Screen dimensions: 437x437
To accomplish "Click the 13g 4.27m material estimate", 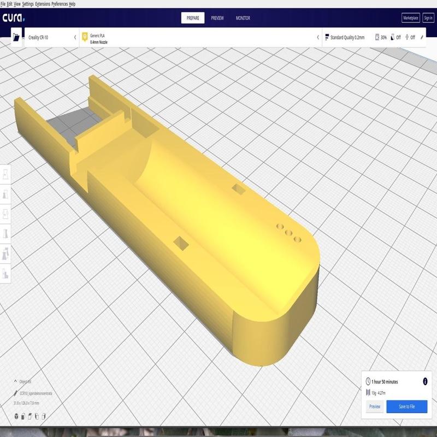I will coord(379,393).
